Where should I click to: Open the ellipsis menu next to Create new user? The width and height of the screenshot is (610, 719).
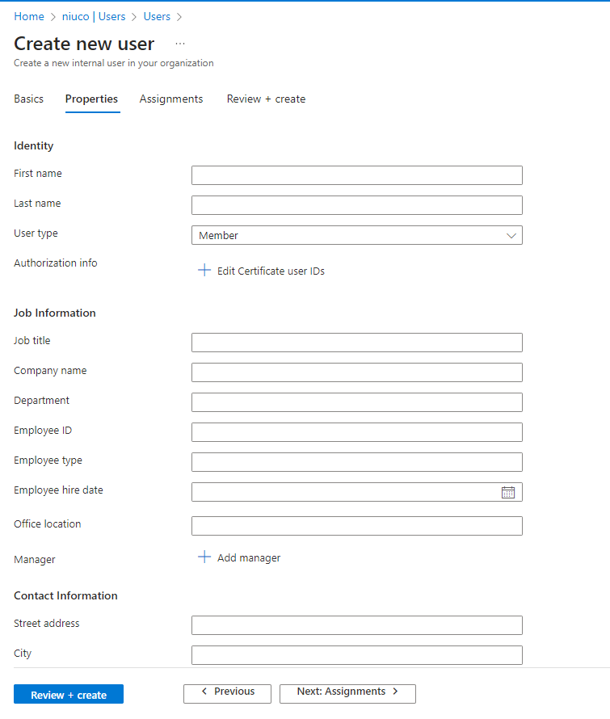pos(180,44)
